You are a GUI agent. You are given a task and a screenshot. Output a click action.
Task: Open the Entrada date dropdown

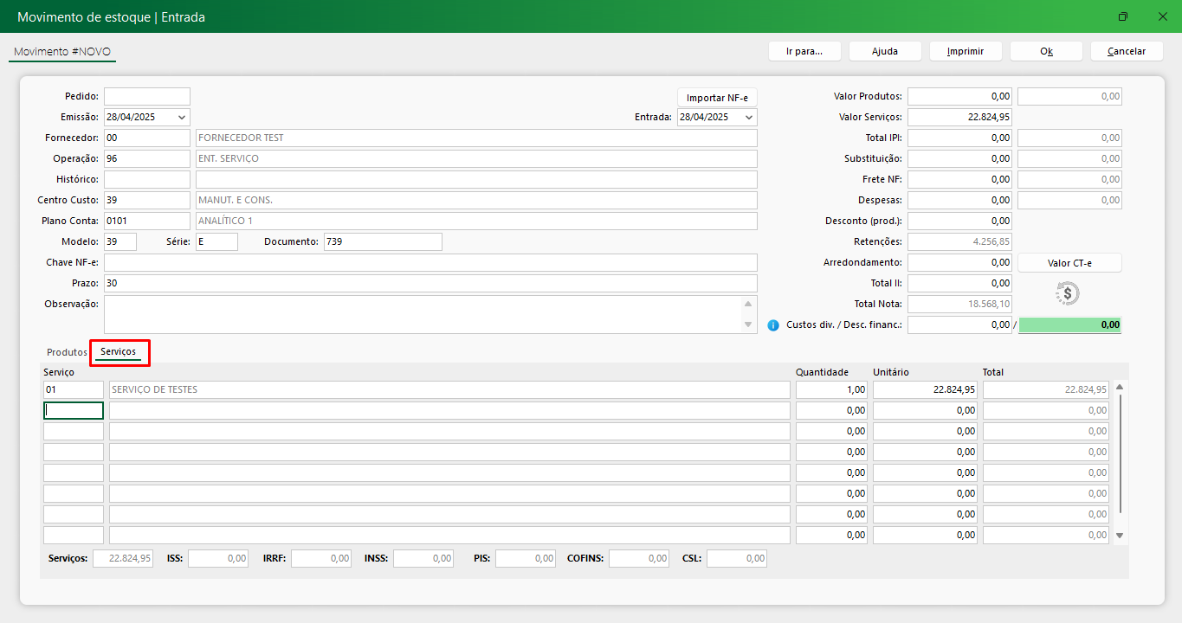[x=748, y=118]
